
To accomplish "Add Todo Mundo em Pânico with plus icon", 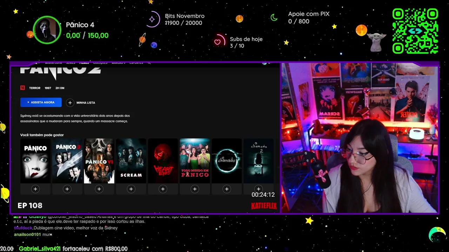I will click(x=195, y=189).
